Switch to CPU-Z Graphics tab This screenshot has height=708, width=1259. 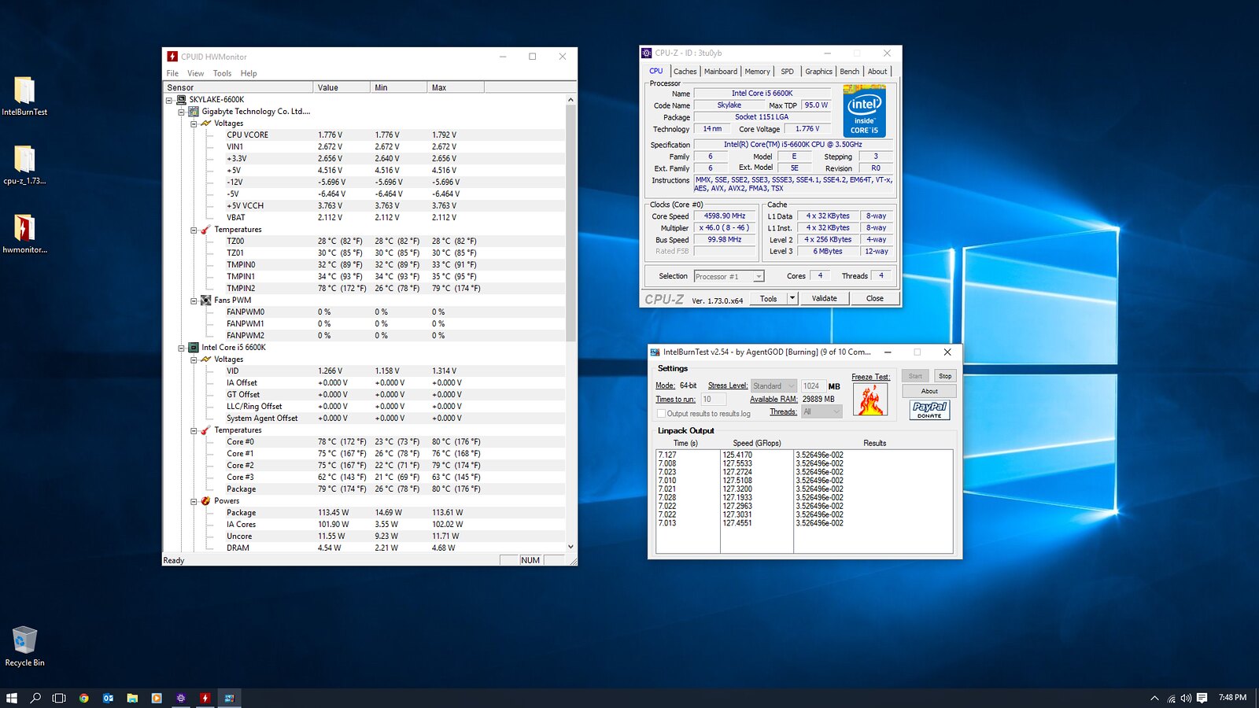(x=818, y=72)
